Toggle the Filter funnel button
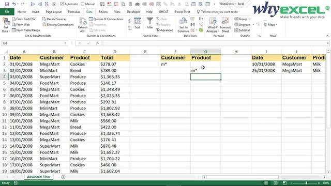 (x=149, y=23)
